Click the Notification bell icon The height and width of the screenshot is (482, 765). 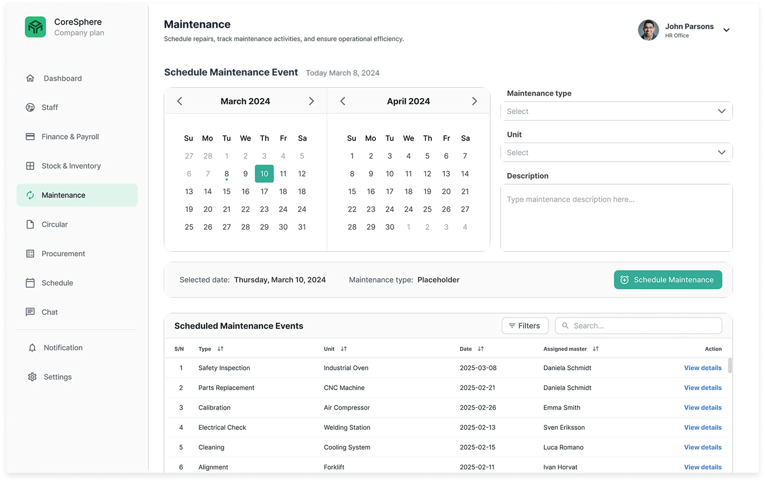click(32, 348)
